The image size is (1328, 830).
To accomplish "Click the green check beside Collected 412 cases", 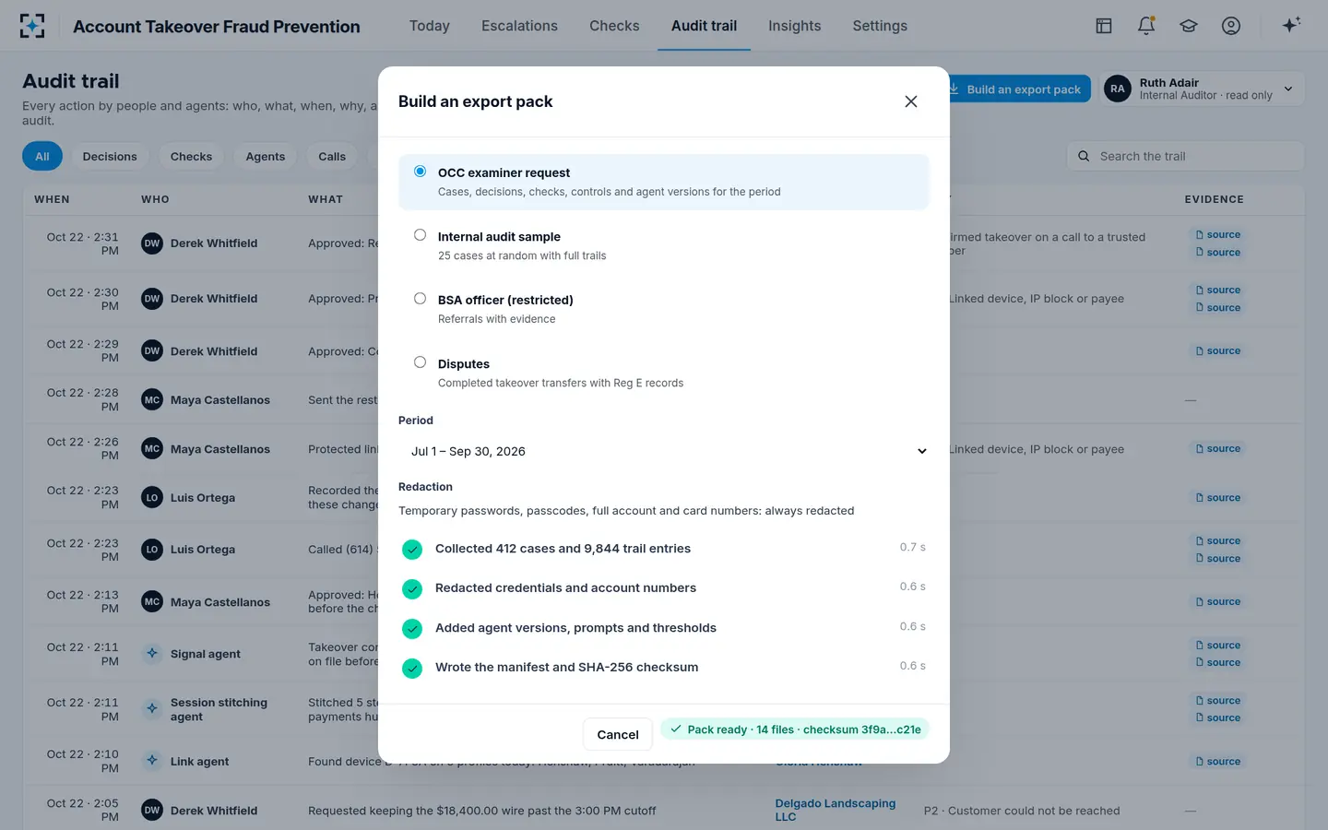I will click(412, 550).
